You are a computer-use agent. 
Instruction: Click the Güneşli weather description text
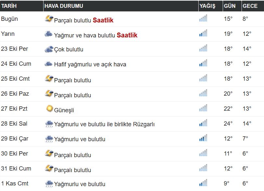point(64,110)
